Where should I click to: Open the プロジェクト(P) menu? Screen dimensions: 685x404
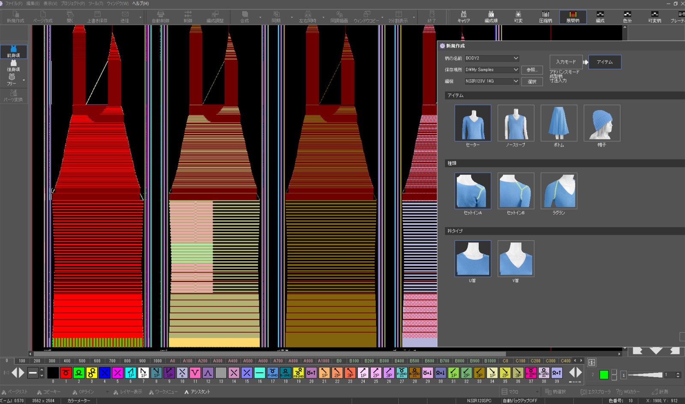click(73, 3)
